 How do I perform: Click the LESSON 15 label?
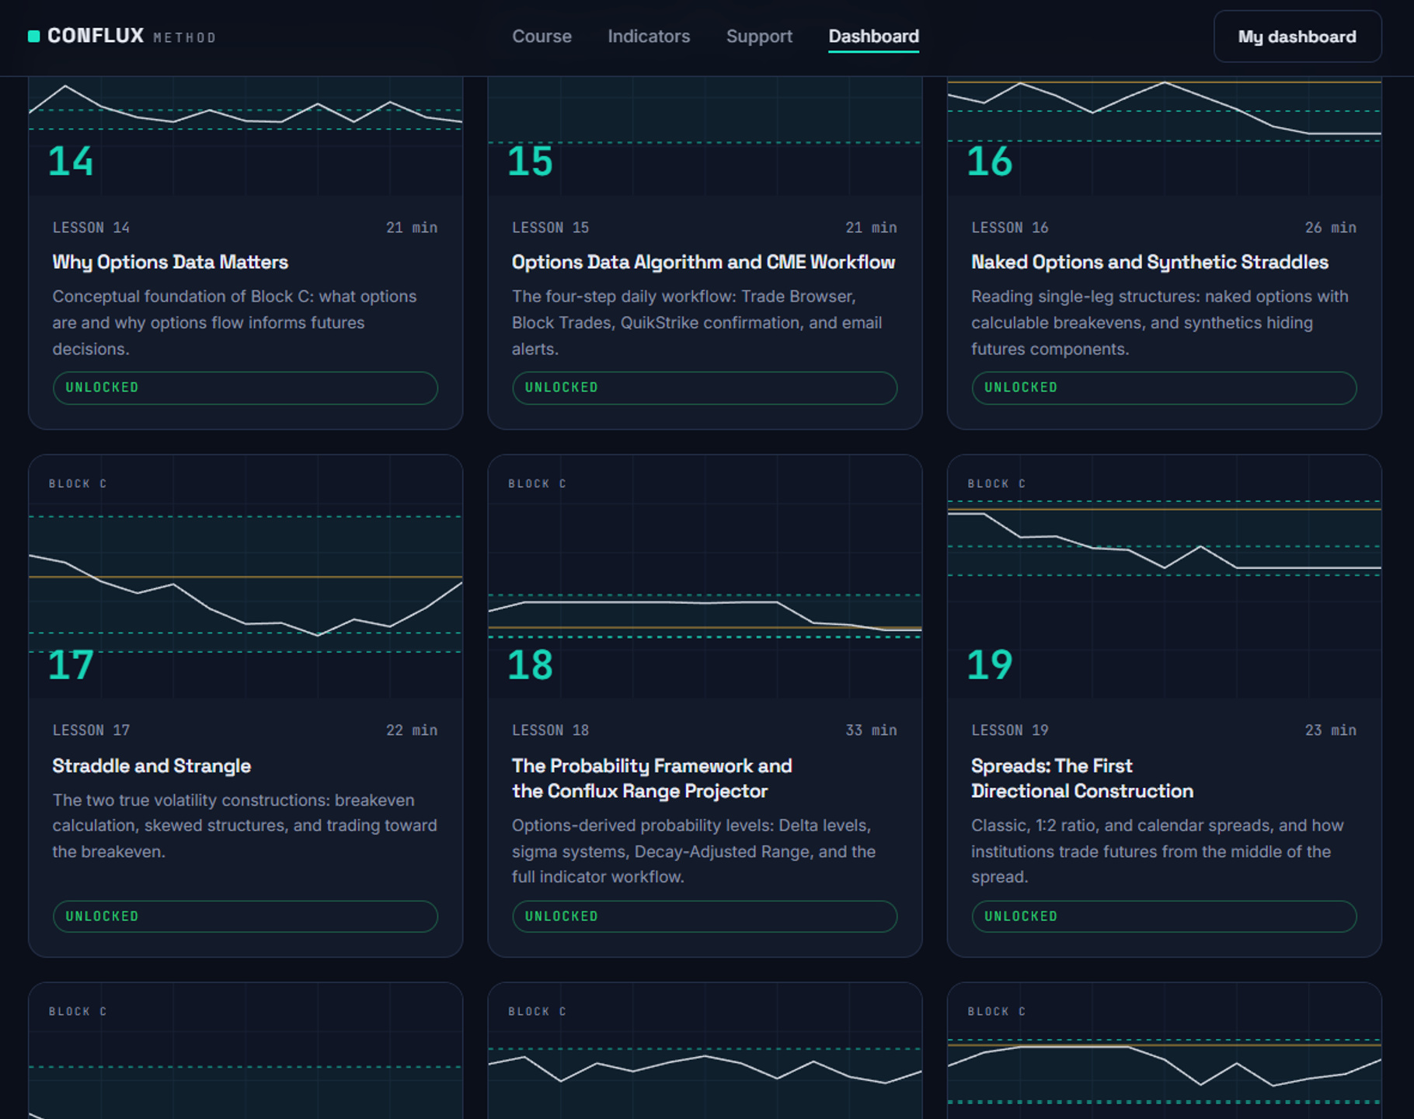point(550,228)
